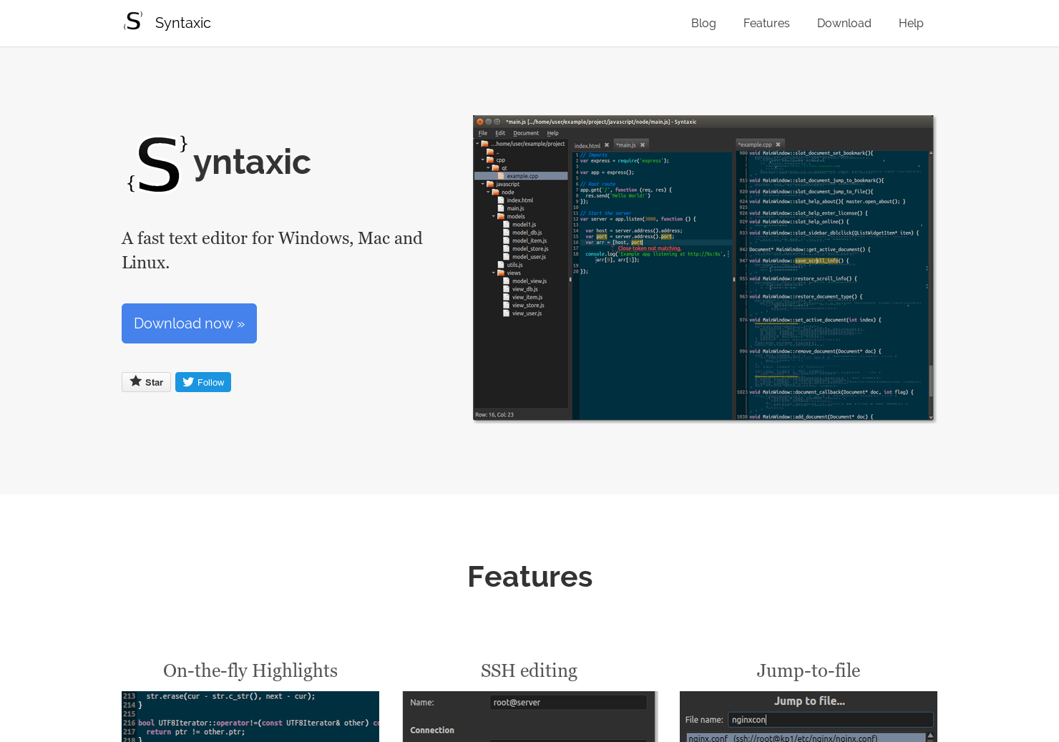Image resolution: width=1059 pixels, height=742 pixels.
Task: Click the javascript folder icon in the sidebar
Action: (492, 184)
